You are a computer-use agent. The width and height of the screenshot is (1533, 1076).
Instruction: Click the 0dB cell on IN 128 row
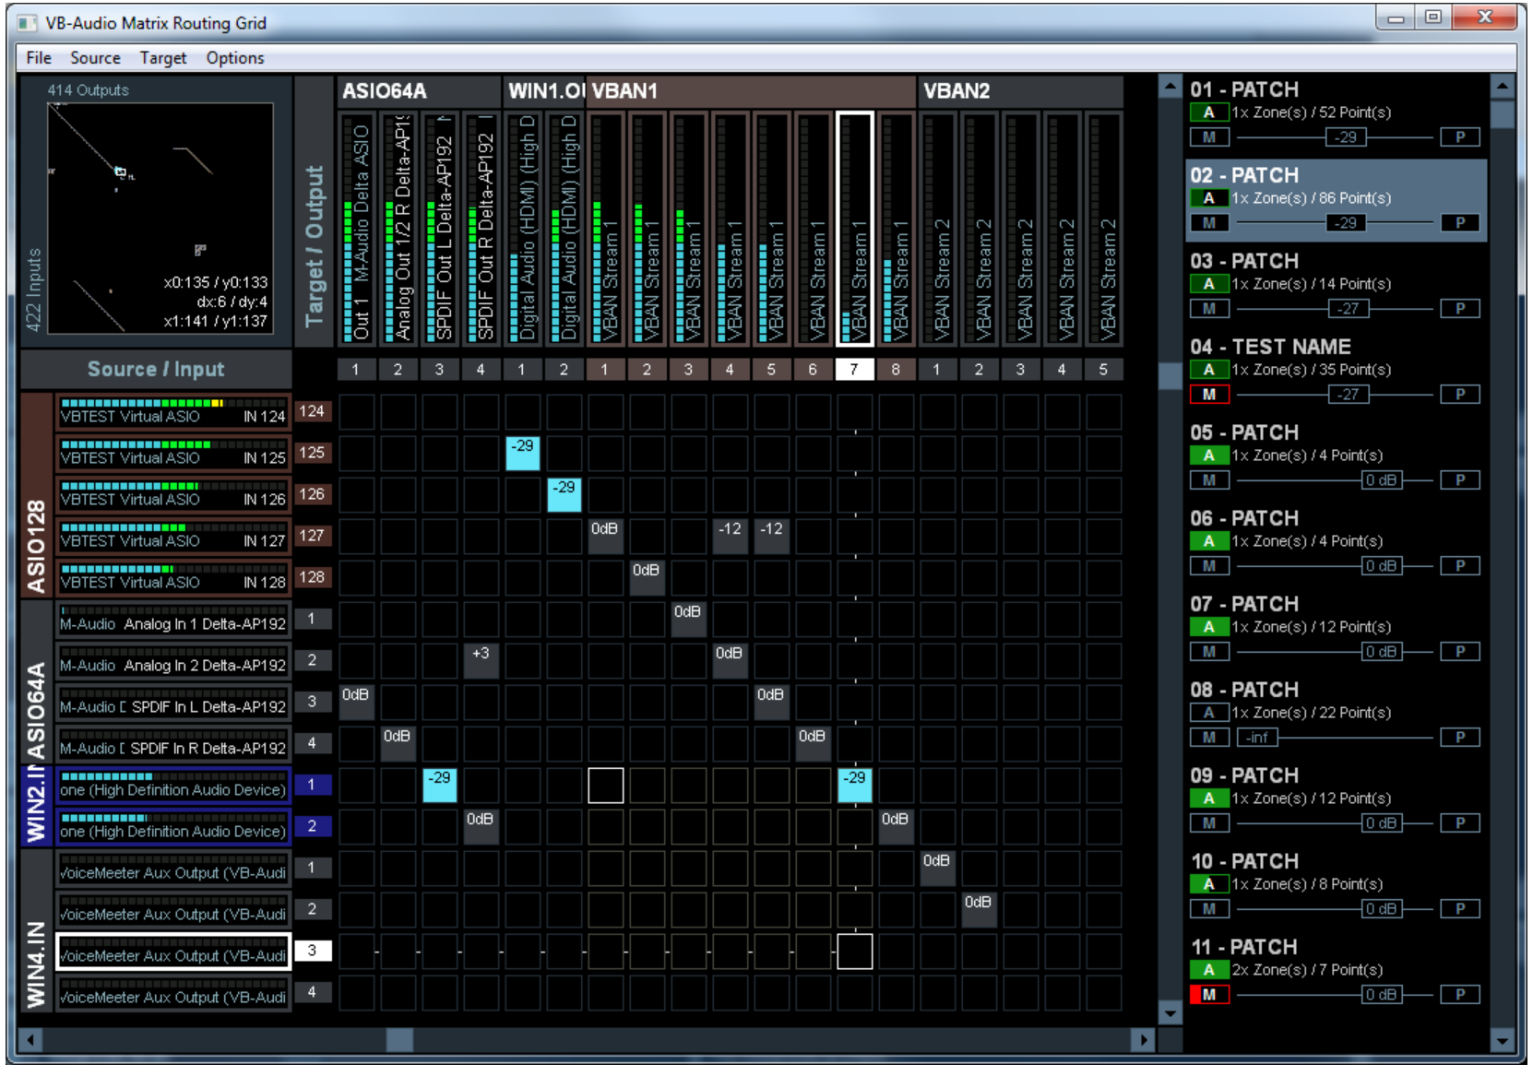pyautogui.click(x=647, y=577)
